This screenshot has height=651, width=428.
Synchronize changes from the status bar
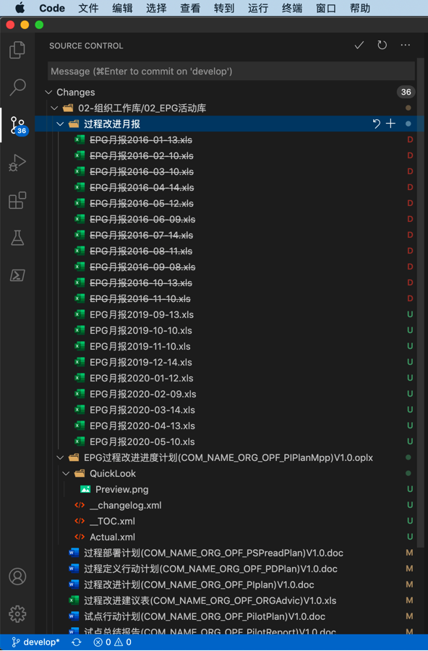[x=77, y=642]
